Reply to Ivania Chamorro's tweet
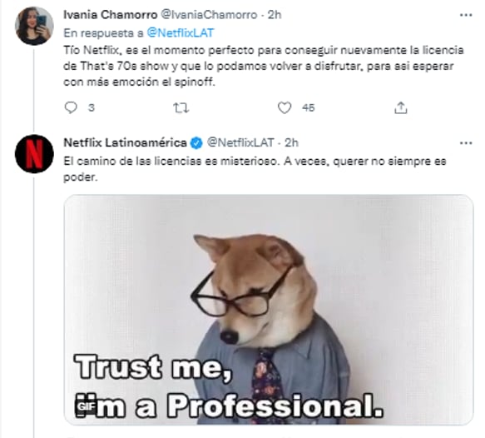485x438 pixels. coord(71,107)
